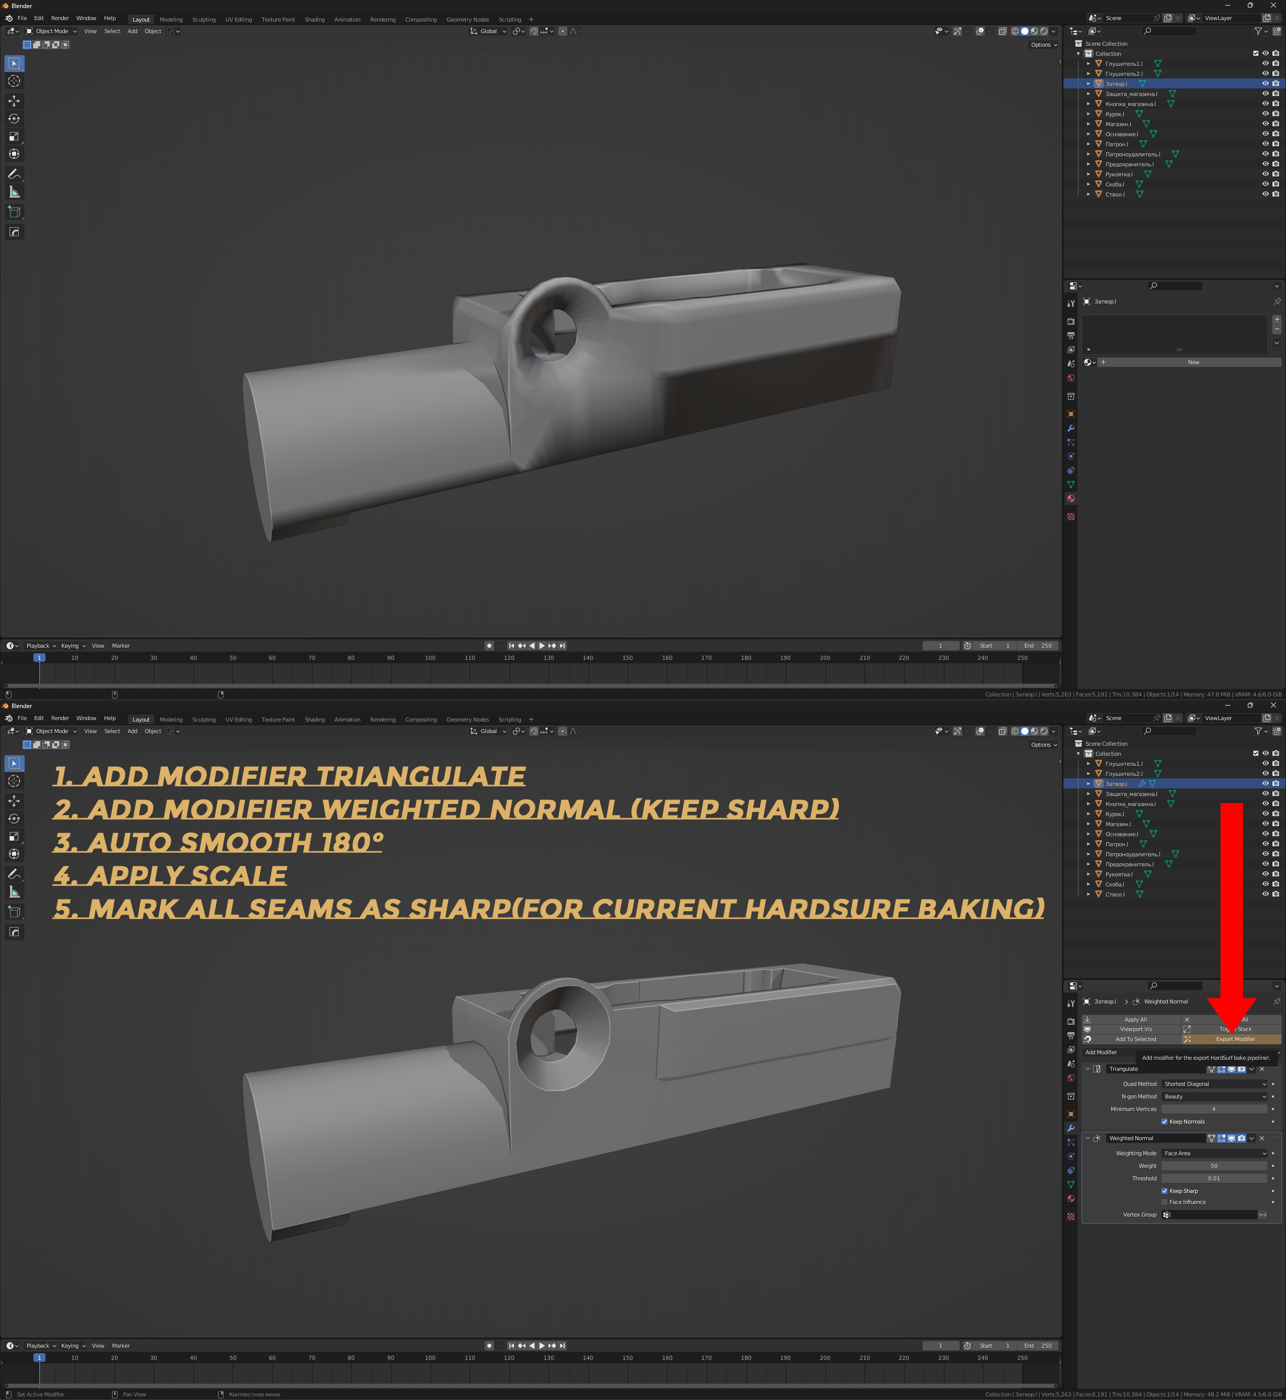Uncheck the Keep Normals checkbox

[1164, 1122]
